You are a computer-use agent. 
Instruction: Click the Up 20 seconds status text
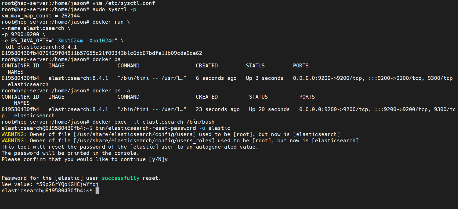tap(269, 109)
